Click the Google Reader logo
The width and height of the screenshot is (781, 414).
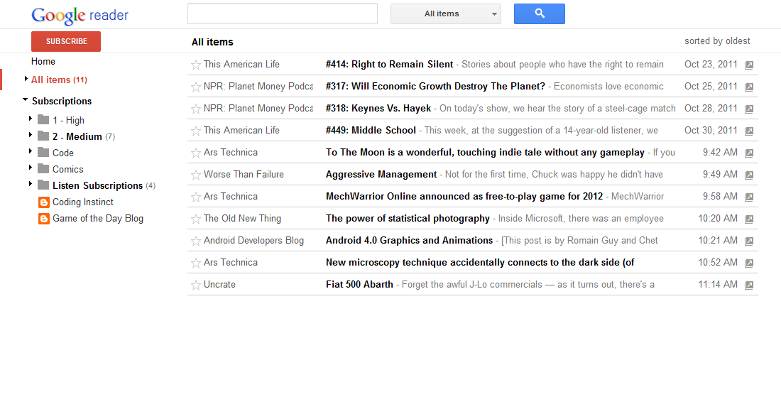coord(80,16)
